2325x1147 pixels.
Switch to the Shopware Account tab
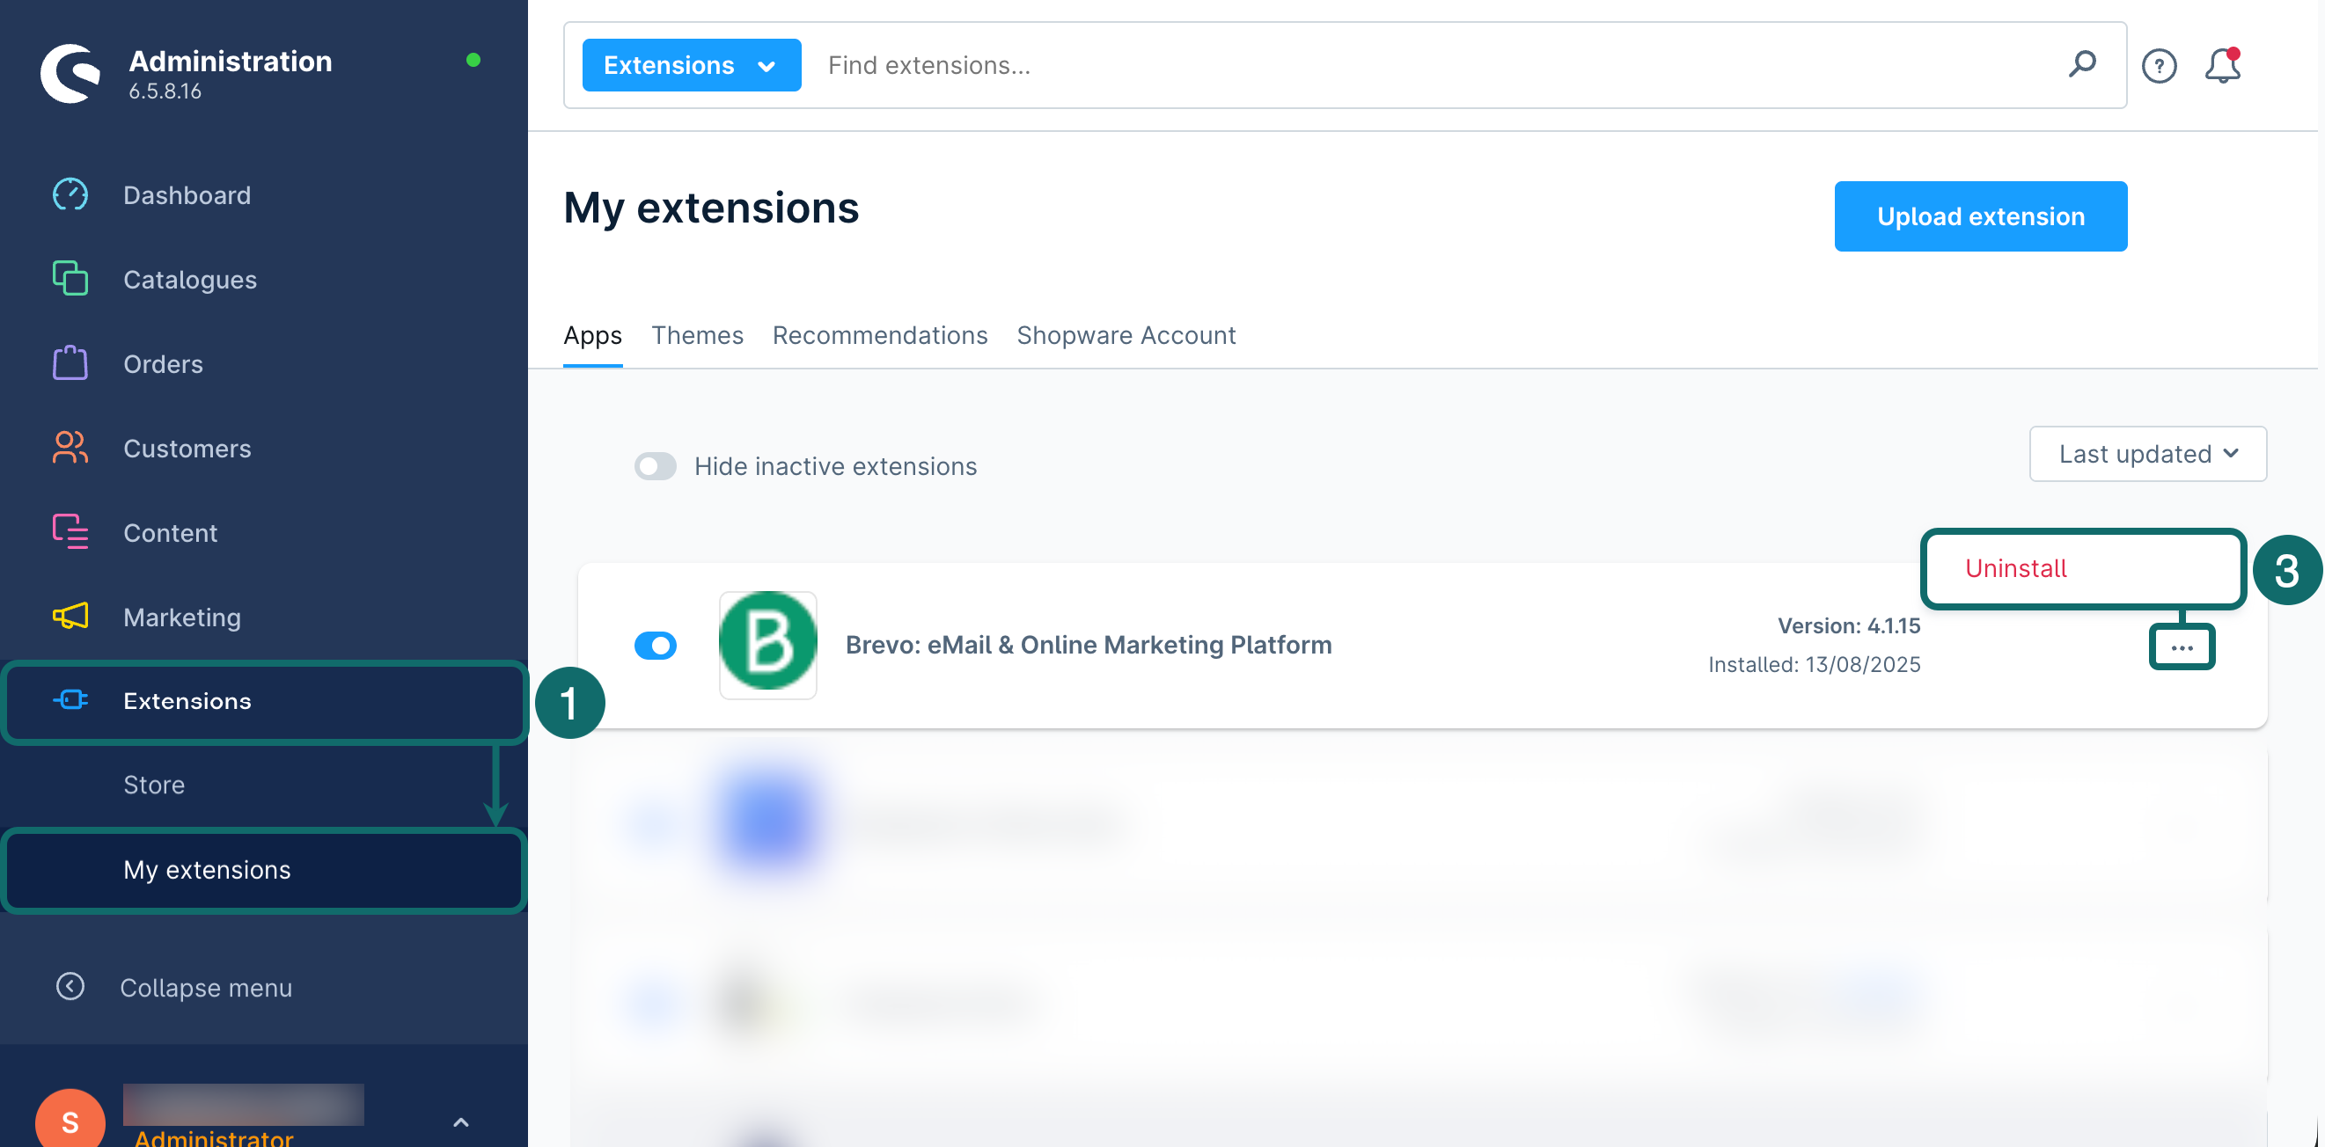pos(1126,335)
